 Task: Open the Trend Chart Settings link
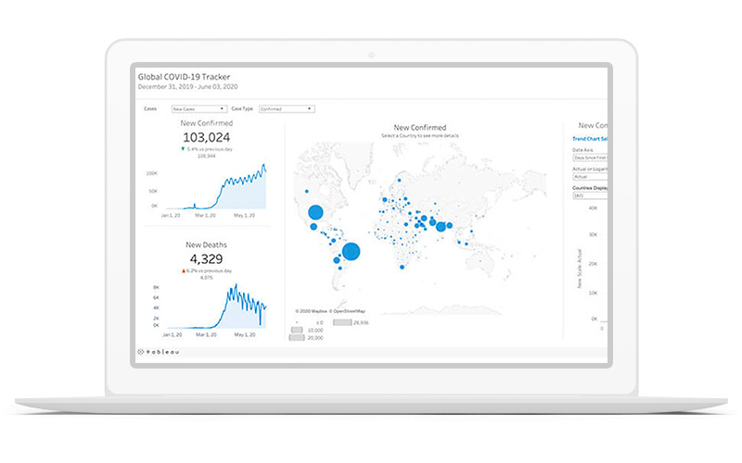590,139
